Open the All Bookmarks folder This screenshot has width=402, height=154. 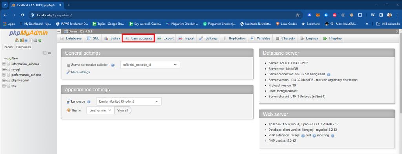388,24
